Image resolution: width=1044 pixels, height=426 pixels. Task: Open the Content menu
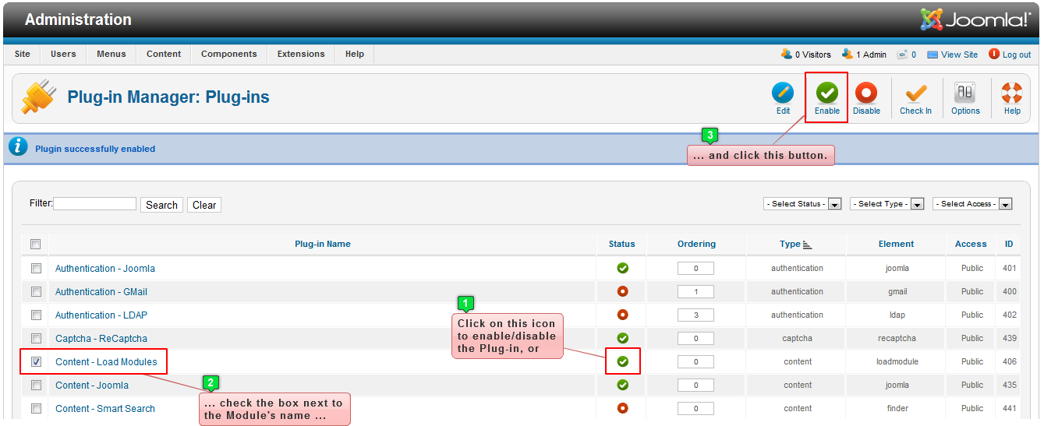(164, 55)
